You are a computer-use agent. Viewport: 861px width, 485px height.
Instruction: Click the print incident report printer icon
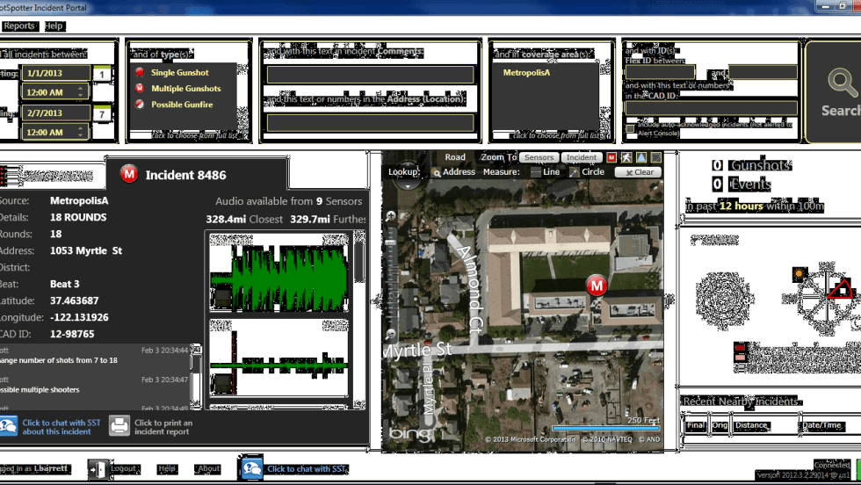point(119,426)
